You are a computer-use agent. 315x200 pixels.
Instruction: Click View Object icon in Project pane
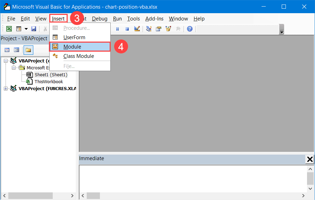click(16, 50)
